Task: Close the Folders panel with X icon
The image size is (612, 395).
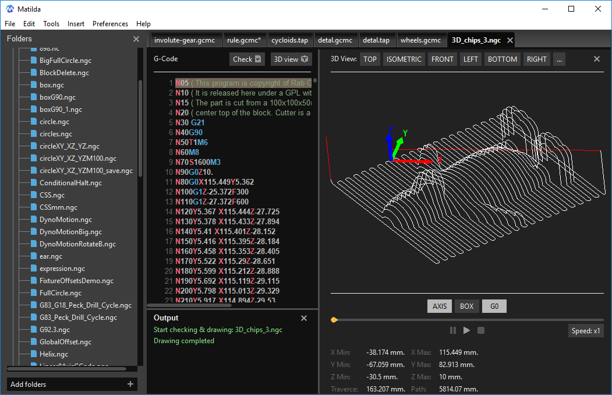Action: [x=136, y=39]
